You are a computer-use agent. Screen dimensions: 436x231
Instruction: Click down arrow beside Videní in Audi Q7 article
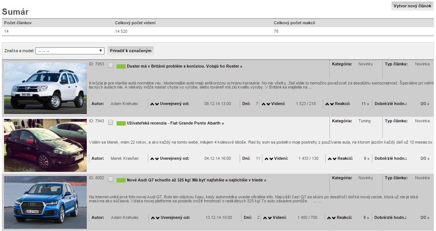click(x=270, y=218)
